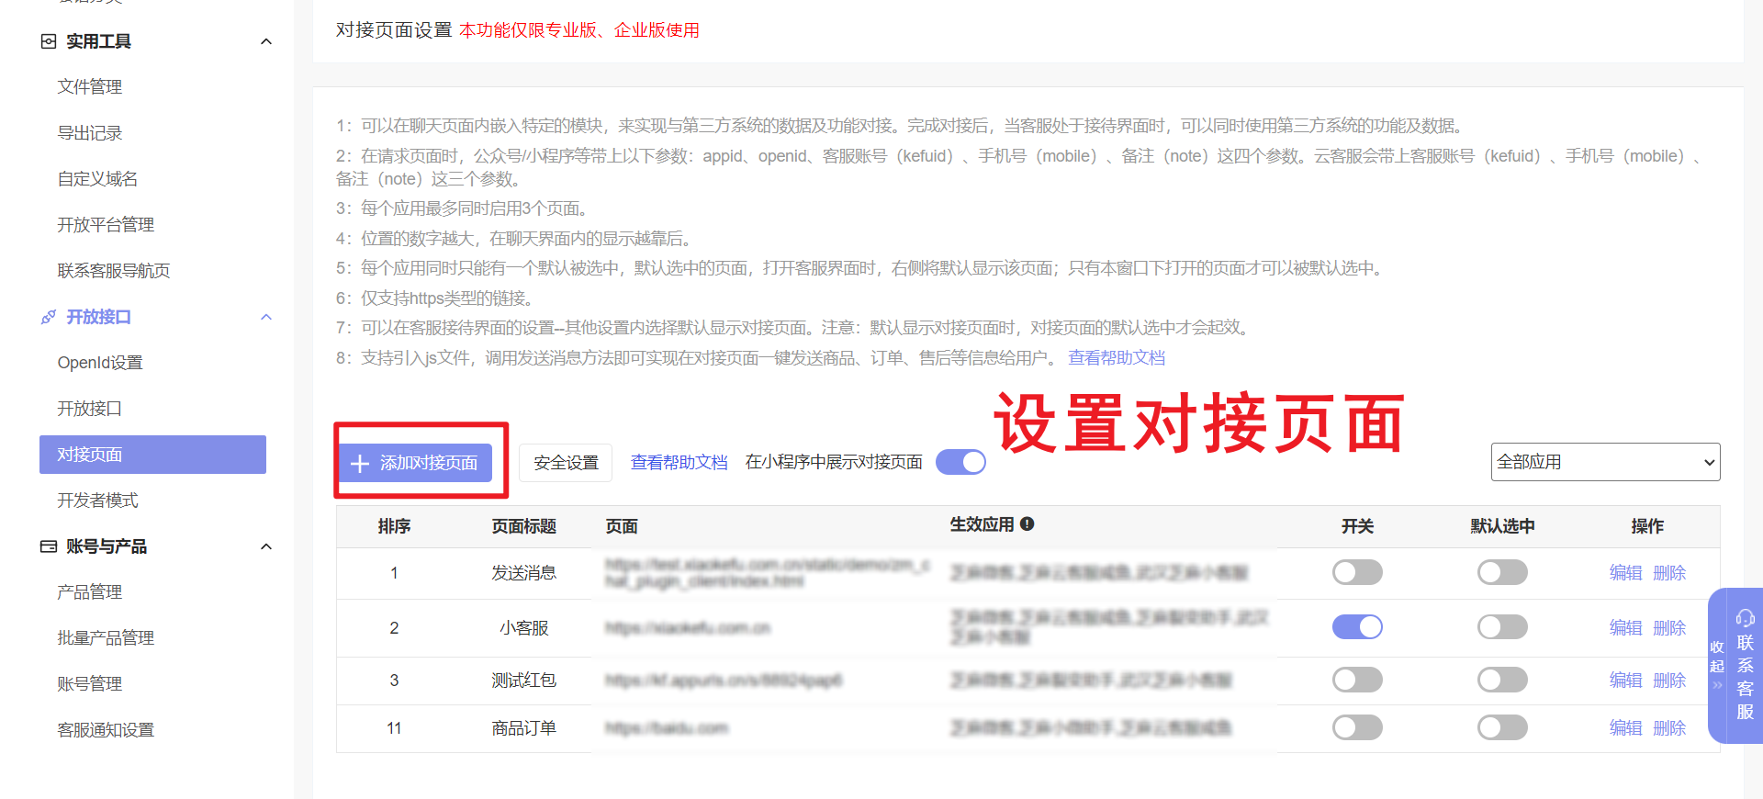
Task: Click 删除 for 发送消息 row
Action: coord(1669,572)
